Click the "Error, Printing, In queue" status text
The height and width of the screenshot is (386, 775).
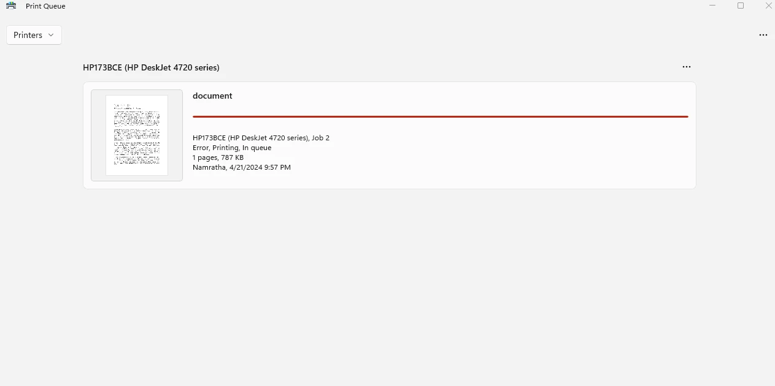[232, 148]
